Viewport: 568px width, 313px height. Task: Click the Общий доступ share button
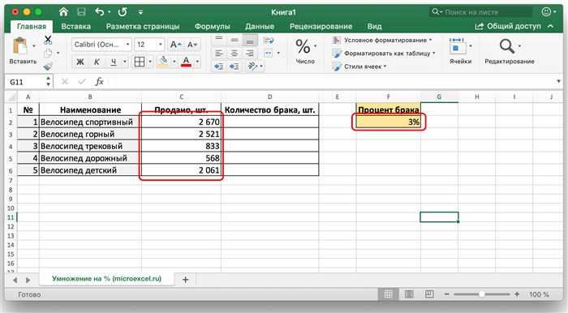coord(507,27)
